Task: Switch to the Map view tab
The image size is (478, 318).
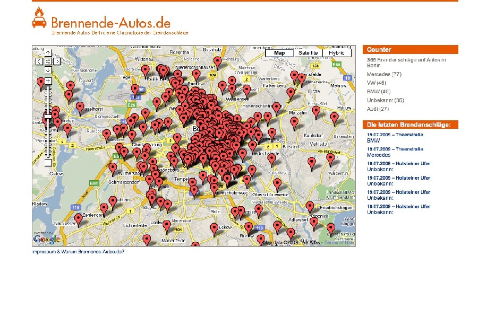Action: coord(279,53)
